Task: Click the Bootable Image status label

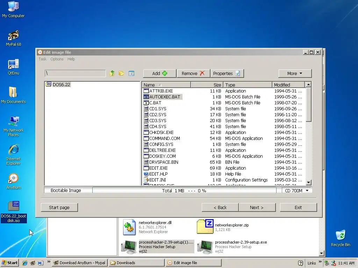Action: [66, 190]
